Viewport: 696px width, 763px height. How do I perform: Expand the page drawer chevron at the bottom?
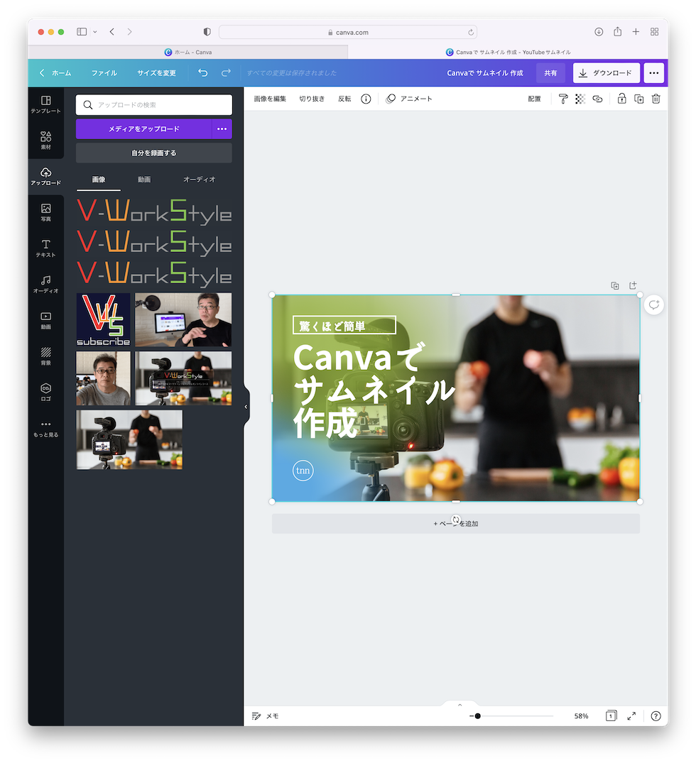pos(460,705)
